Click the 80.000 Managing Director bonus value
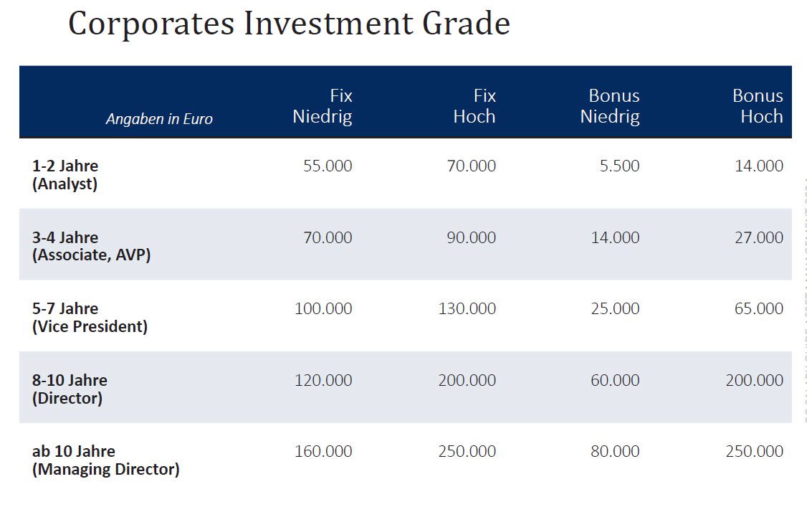Viewport: 807px width, 507px height. [x=615, y=451]
